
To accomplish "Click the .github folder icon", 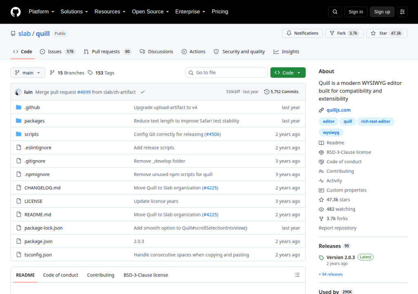I will pyautogui.click(x=19, y=107).
